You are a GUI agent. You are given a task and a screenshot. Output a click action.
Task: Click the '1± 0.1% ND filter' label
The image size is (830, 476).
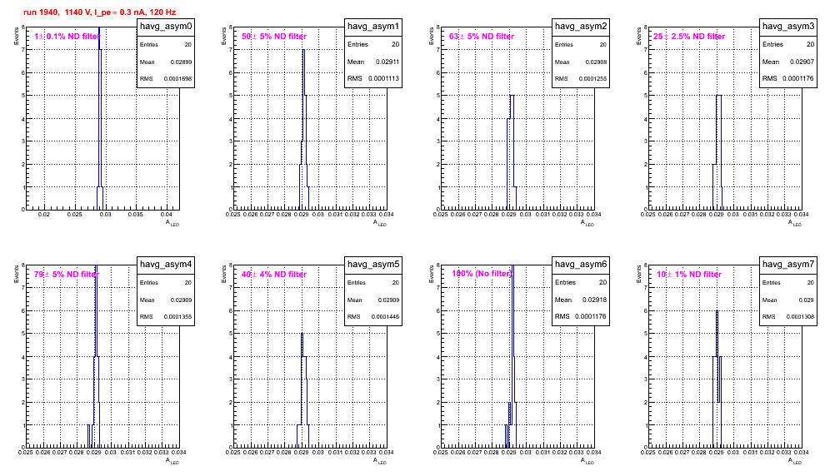pyautogui.click(x=67, y=37)
